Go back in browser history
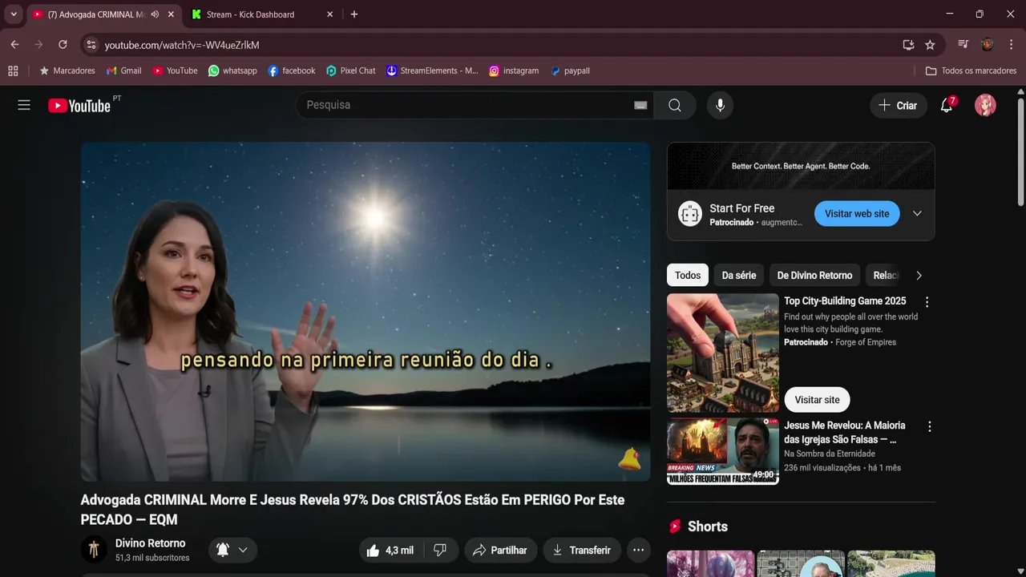 coord(14,45)
